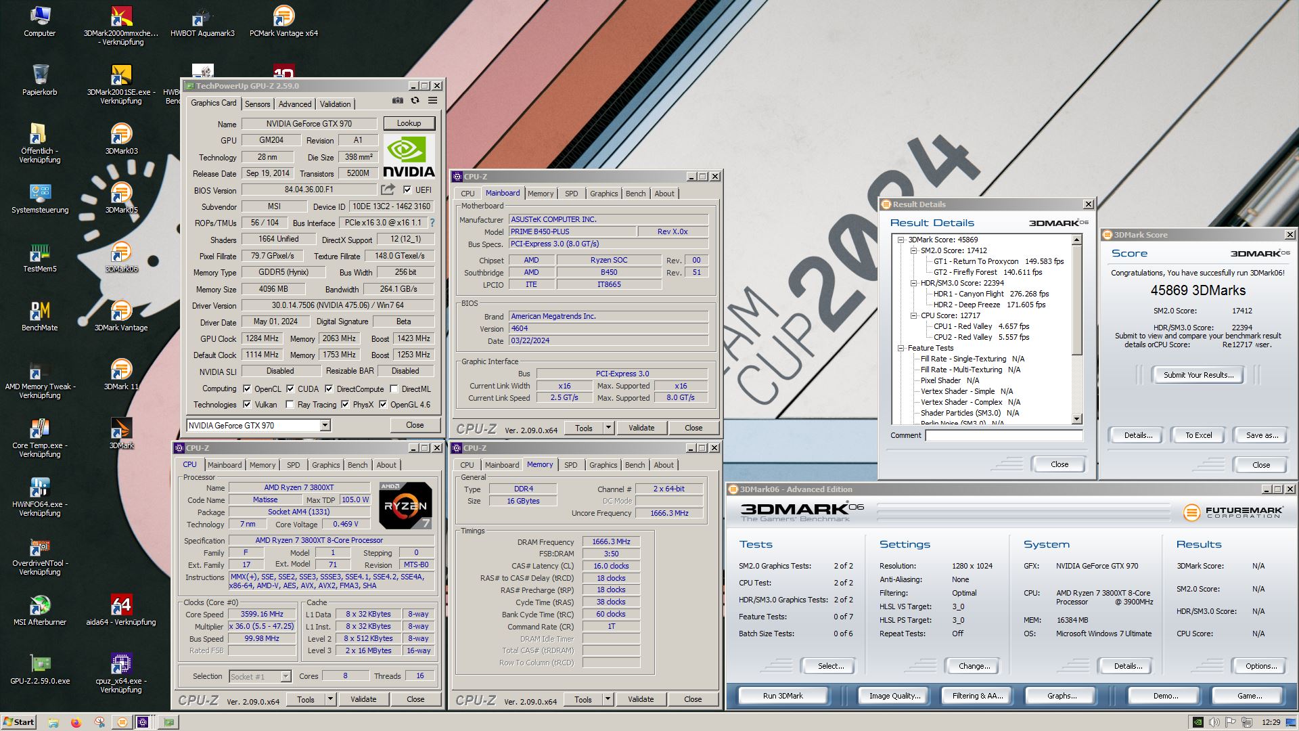Open GPU-Z hamburger menu icon
1299x731 pixels.
(x=433, y=100)
